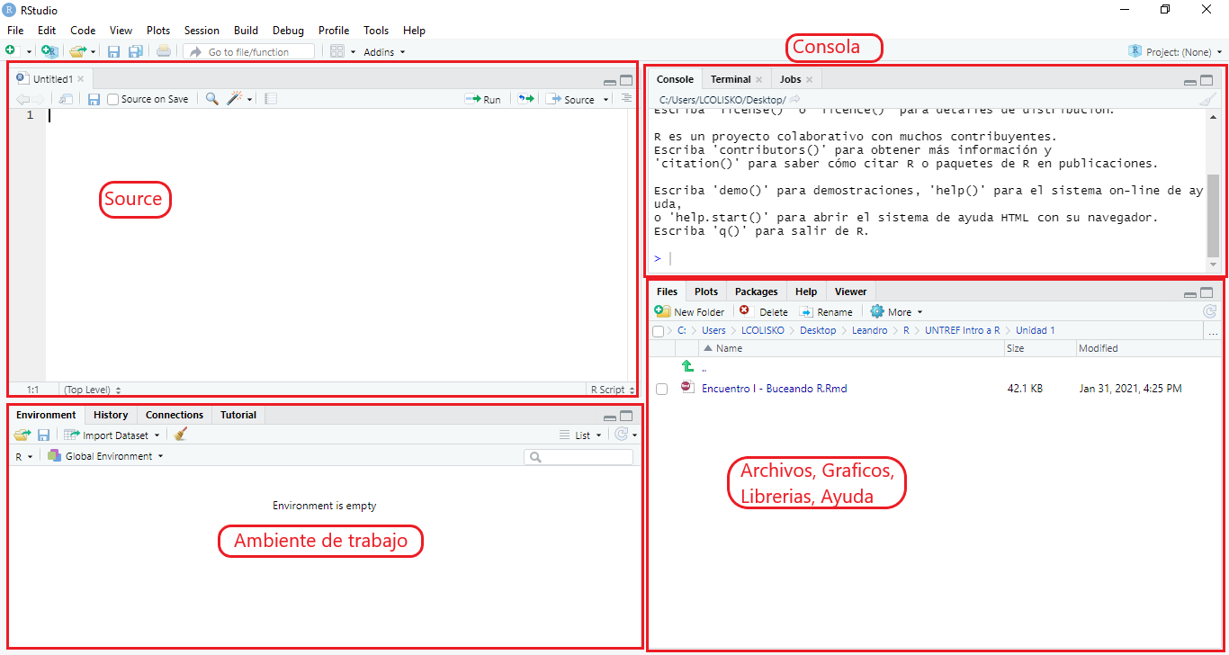Click Save workspace icon in Environment pane
Image resolution: width=1229 pixels, height=655 pixels.
tap(43, 435)
